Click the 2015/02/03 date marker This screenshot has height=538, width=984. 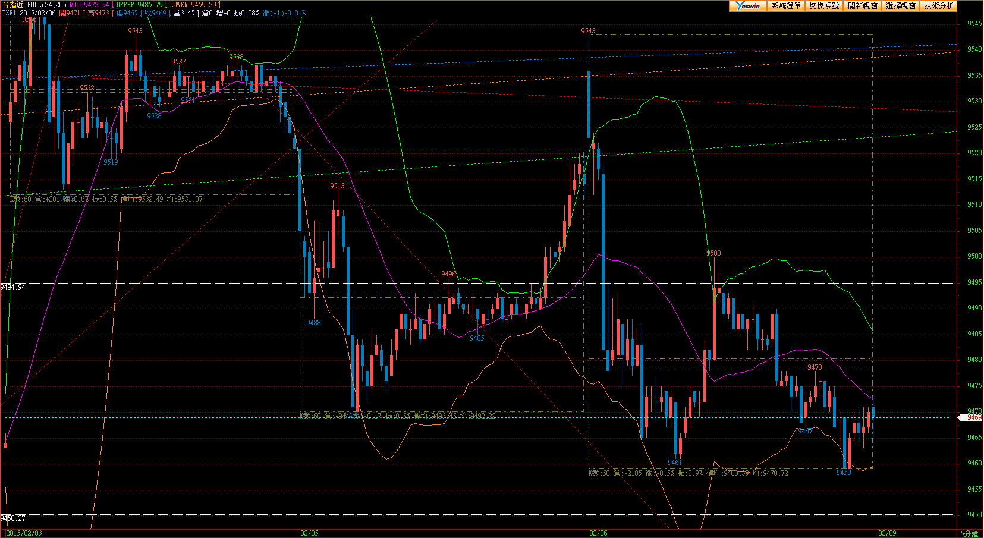coord(24,533)
